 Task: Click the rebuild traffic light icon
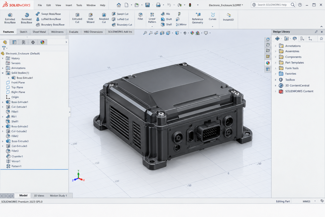[x=190, y=5]
